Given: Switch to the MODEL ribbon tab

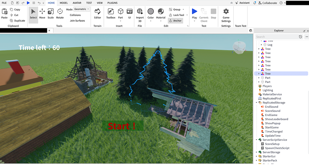Looking at the screenshot, I should click(x=64, y=3).
